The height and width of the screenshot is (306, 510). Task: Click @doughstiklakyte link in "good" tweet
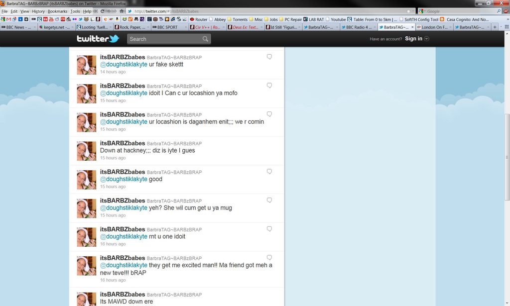(x=124, y=179)
